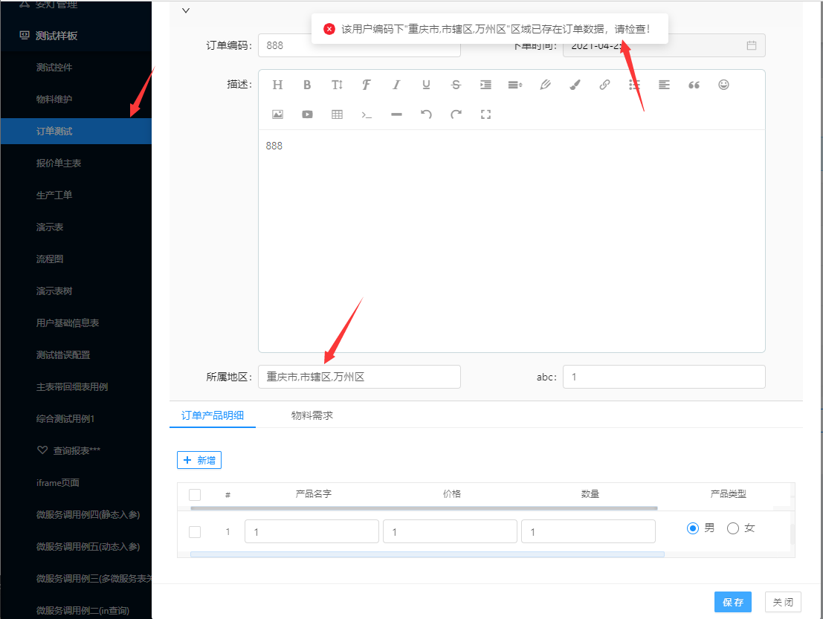The image size is (823, 619).
Task: Insert a table into editor
Action: [x=337, y=114]
